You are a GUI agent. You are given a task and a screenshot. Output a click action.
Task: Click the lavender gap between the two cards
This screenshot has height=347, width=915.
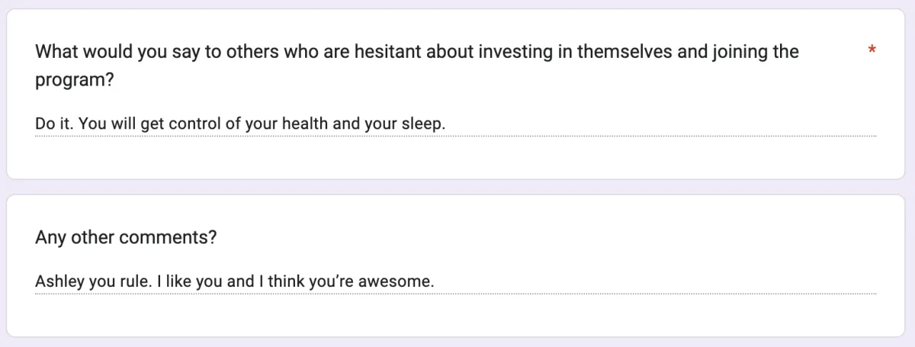tap(457, 187)
